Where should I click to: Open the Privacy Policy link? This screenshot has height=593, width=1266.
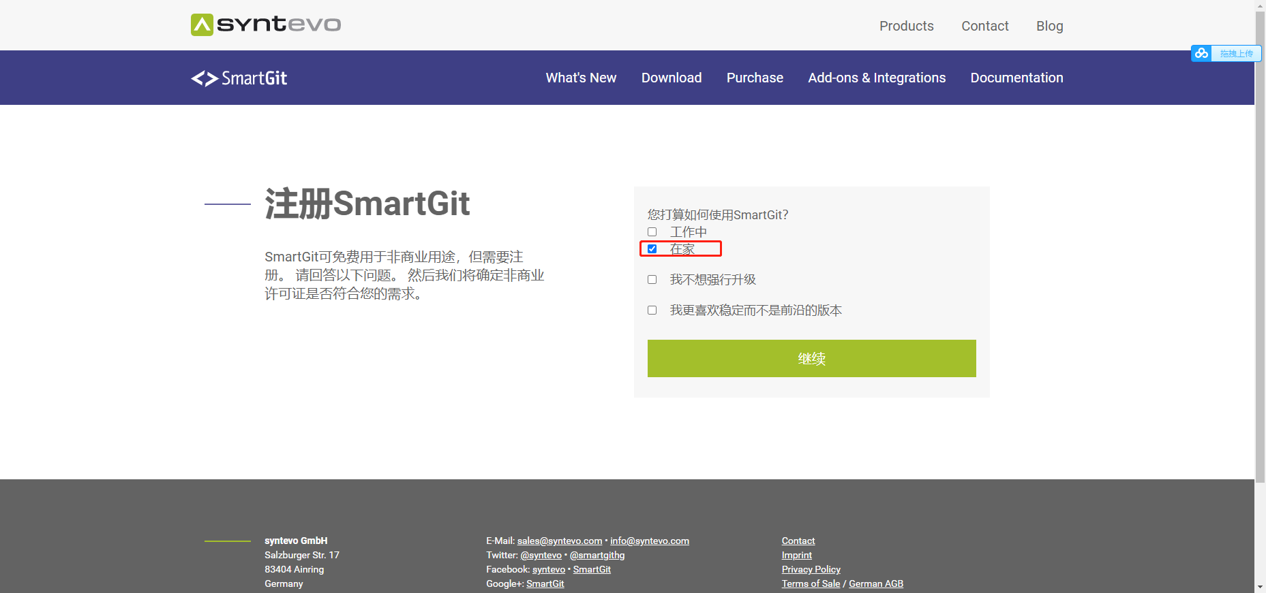[x=811, y=569]
